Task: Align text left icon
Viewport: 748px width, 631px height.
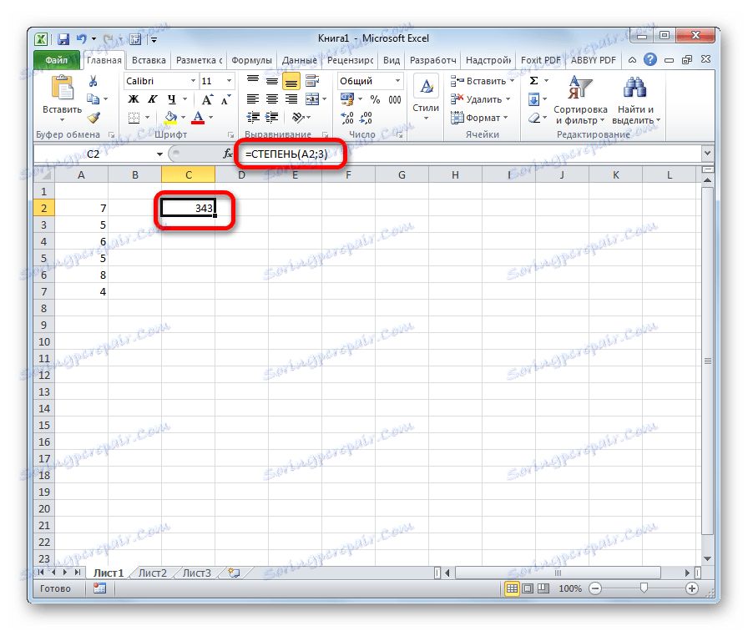Action: (253, 99)
